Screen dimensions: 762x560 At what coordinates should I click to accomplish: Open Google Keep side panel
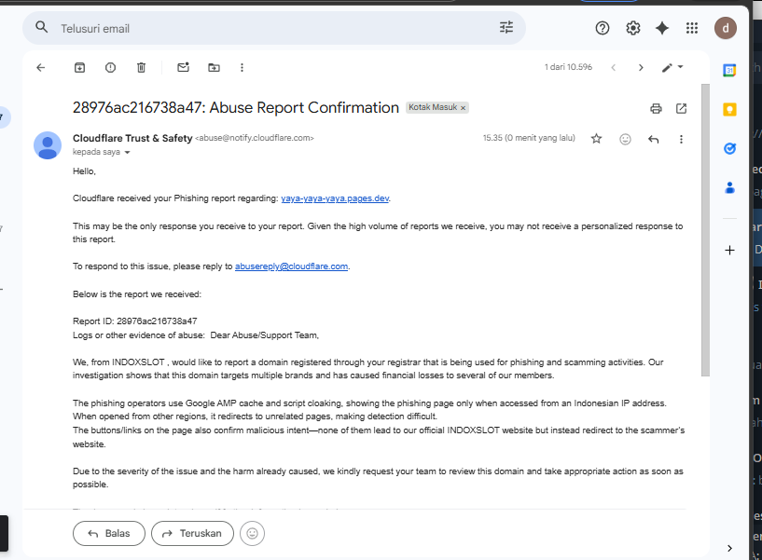click(729, 109)
